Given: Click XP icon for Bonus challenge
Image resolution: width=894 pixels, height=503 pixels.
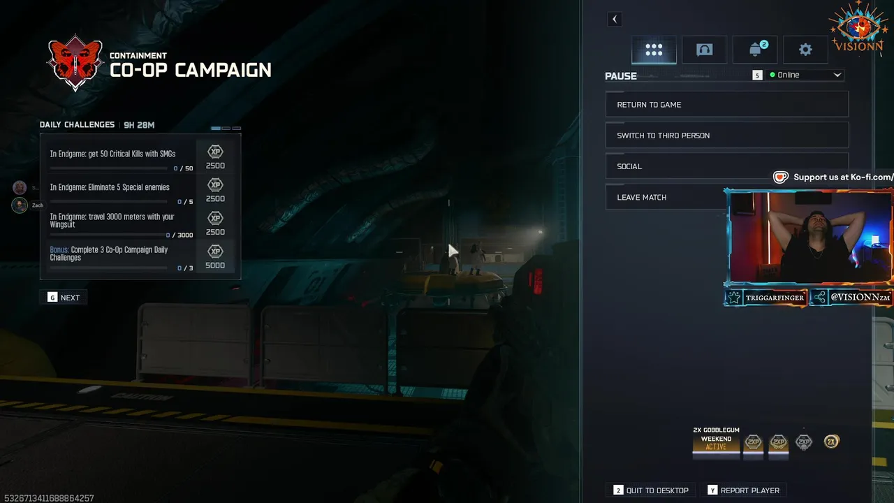Looking at the screenshot, I should (x=215, y=251).
